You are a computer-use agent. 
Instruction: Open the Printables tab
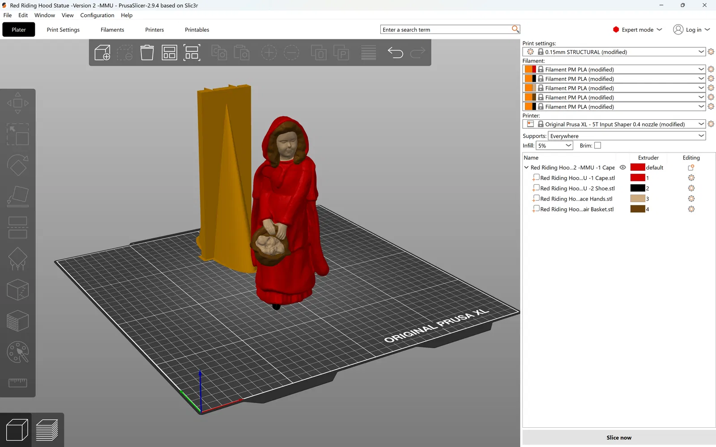point(197,30)
